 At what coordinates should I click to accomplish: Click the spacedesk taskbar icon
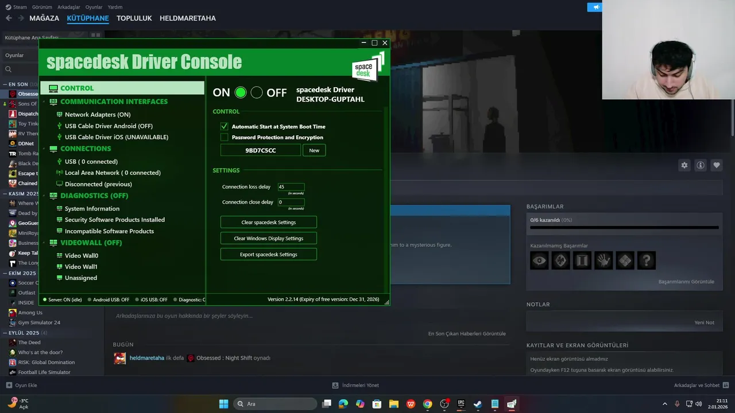pyautogui.click(x=512, y=404)
